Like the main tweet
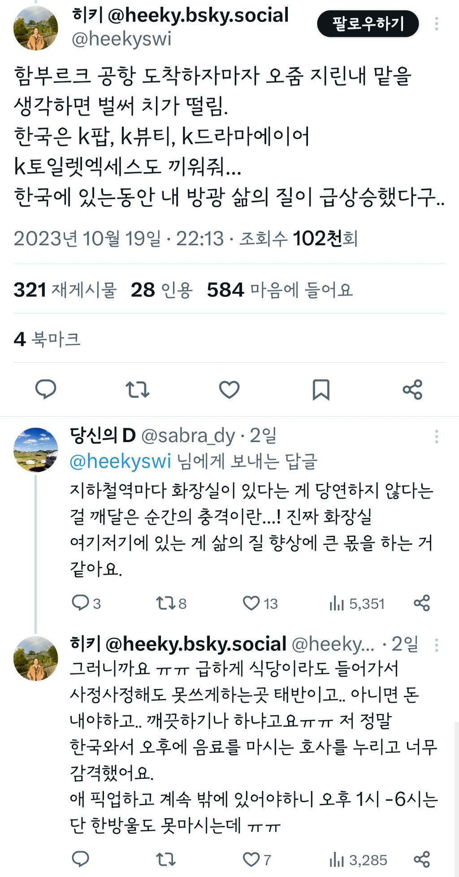This screenshot has width=459, height=877. click(x=229, y=389)
